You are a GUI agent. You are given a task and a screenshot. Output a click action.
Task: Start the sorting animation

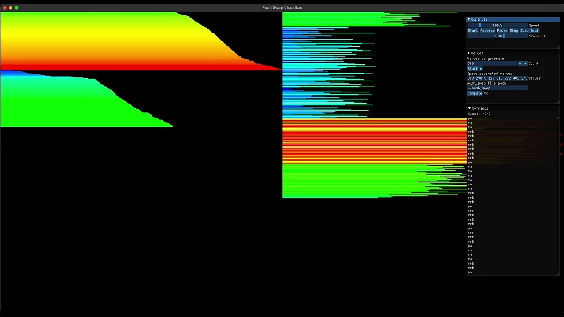[473, 31]
